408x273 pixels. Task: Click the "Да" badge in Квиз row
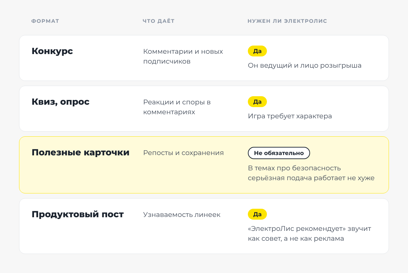(257, 102)
